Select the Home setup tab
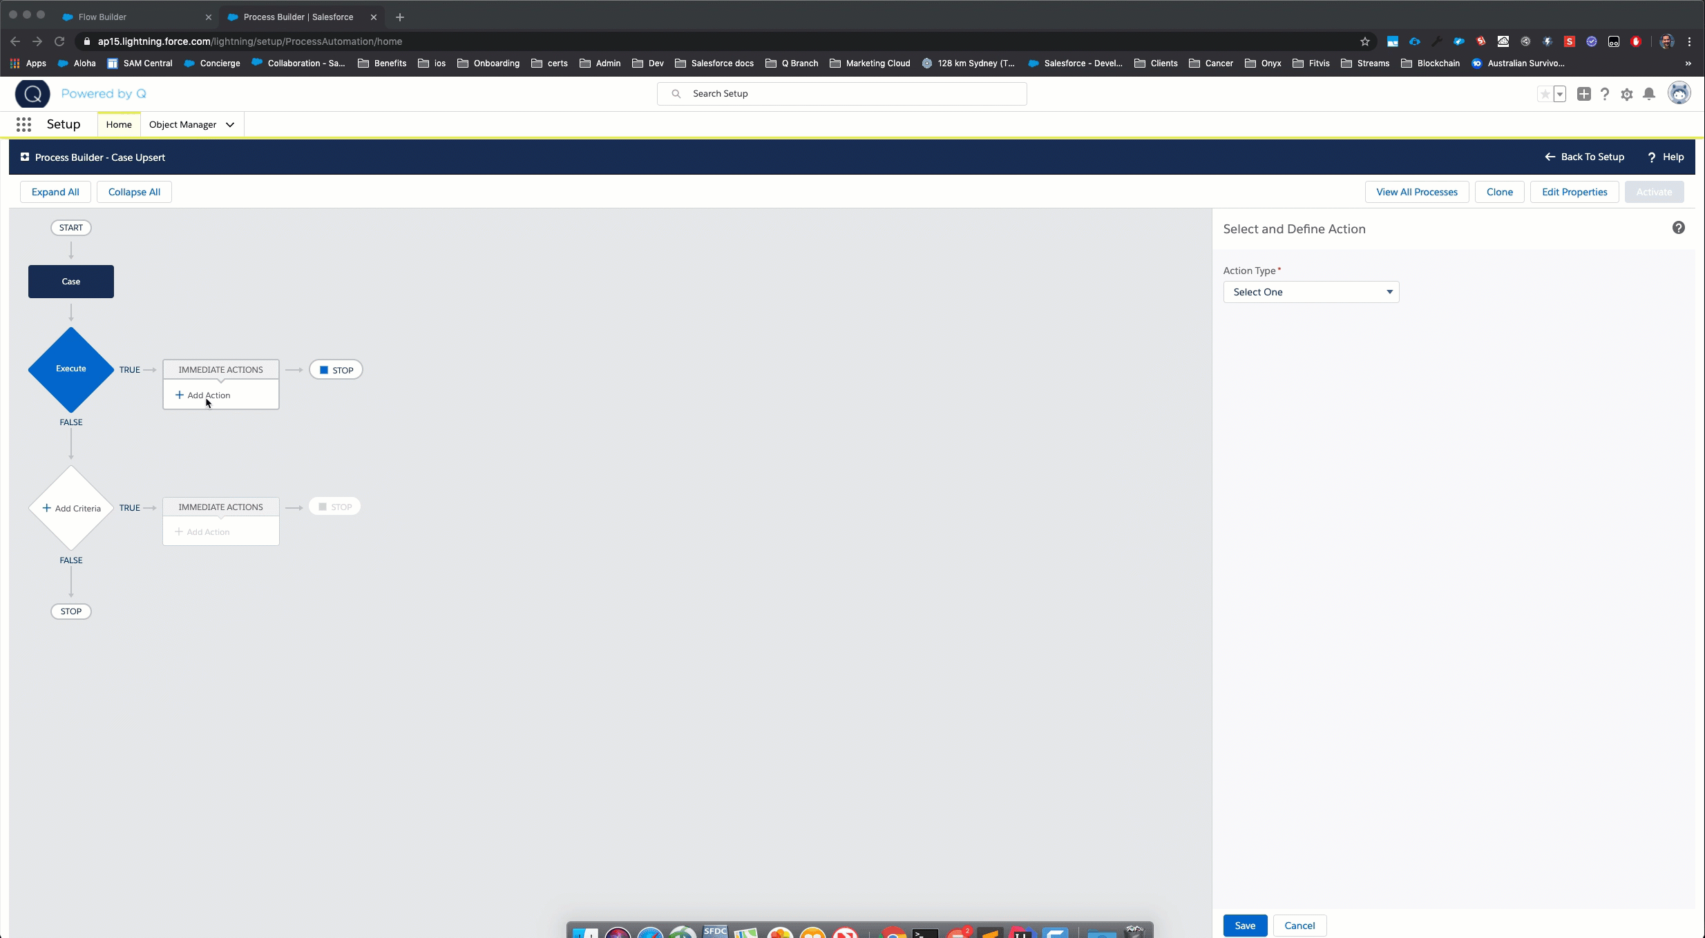Screen dimensions: 1705x938 coord(119,125)
